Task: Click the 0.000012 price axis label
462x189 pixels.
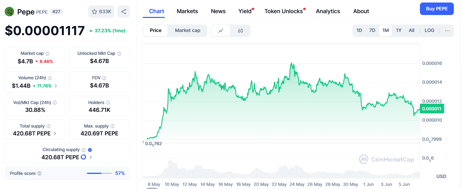Action: pyautogui.click(x=432, y=101)
